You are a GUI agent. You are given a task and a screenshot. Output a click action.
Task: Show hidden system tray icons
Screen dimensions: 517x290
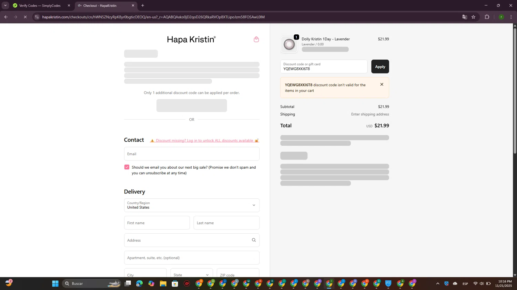(x=438, y=283)
